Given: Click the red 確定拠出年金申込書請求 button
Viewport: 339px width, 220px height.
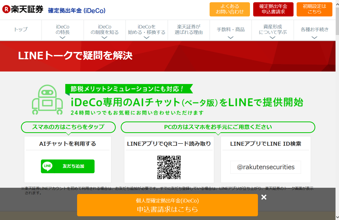Looking at the screenshot, I should point(273,9).
